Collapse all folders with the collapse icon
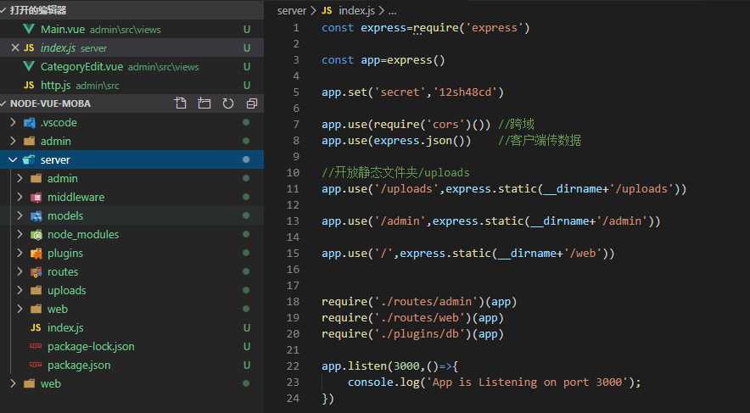750x413 pixels. (x=252, y=103)
